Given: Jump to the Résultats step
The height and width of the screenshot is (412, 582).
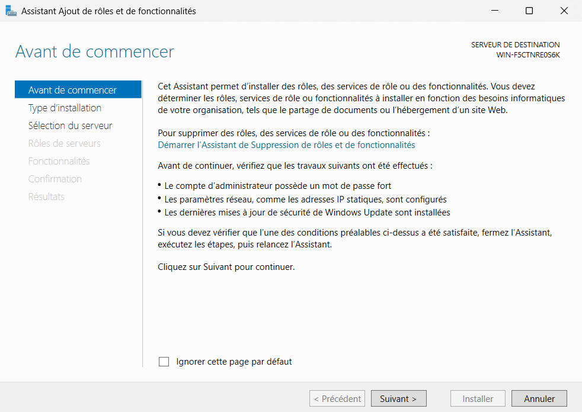Looking at the screenshot, I should [46, 197].
